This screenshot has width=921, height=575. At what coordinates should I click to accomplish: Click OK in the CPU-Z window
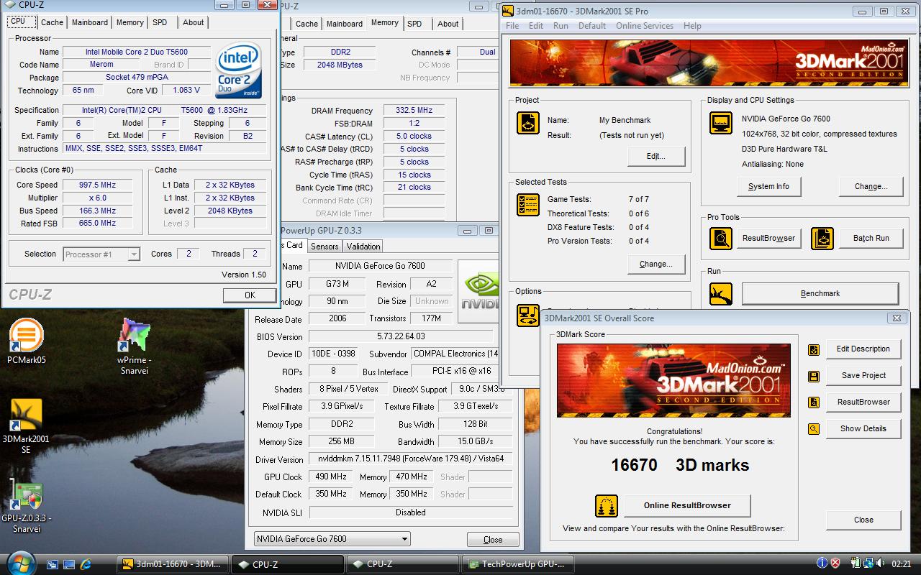[250, 295]
